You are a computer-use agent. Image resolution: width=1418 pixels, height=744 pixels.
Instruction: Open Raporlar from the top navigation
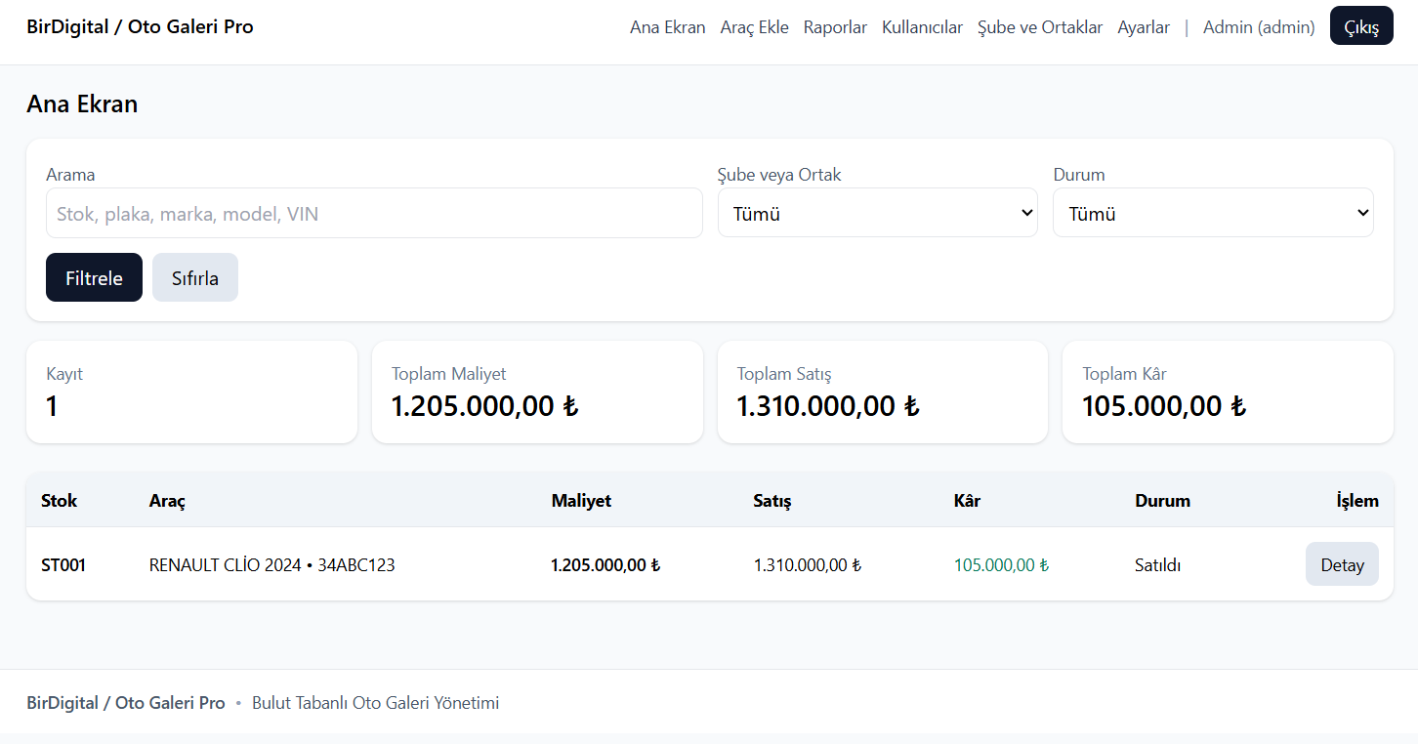pos(835,27)
